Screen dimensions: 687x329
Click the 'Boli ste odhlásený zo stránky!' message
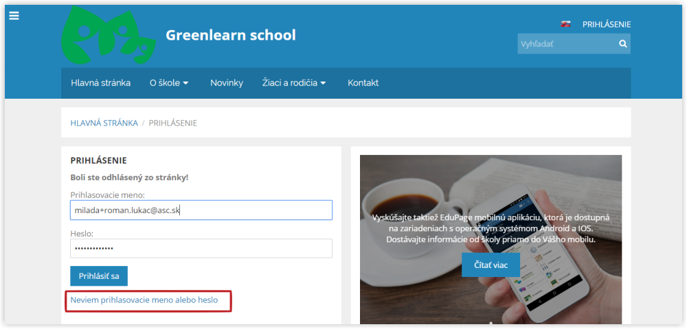click(130, 178)
